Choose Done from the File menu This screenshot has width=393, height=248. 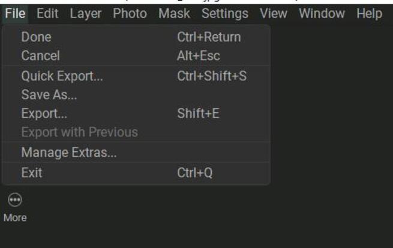(x=37, y=37)
